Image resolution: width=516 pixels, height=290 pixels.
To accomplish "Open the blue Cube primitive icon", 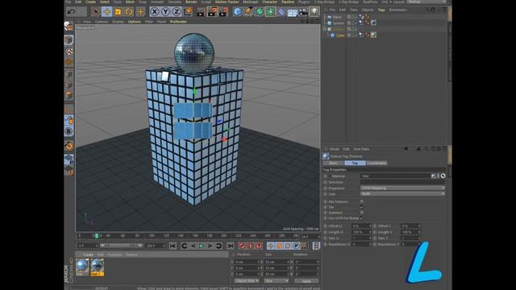I will pos(237,12).
